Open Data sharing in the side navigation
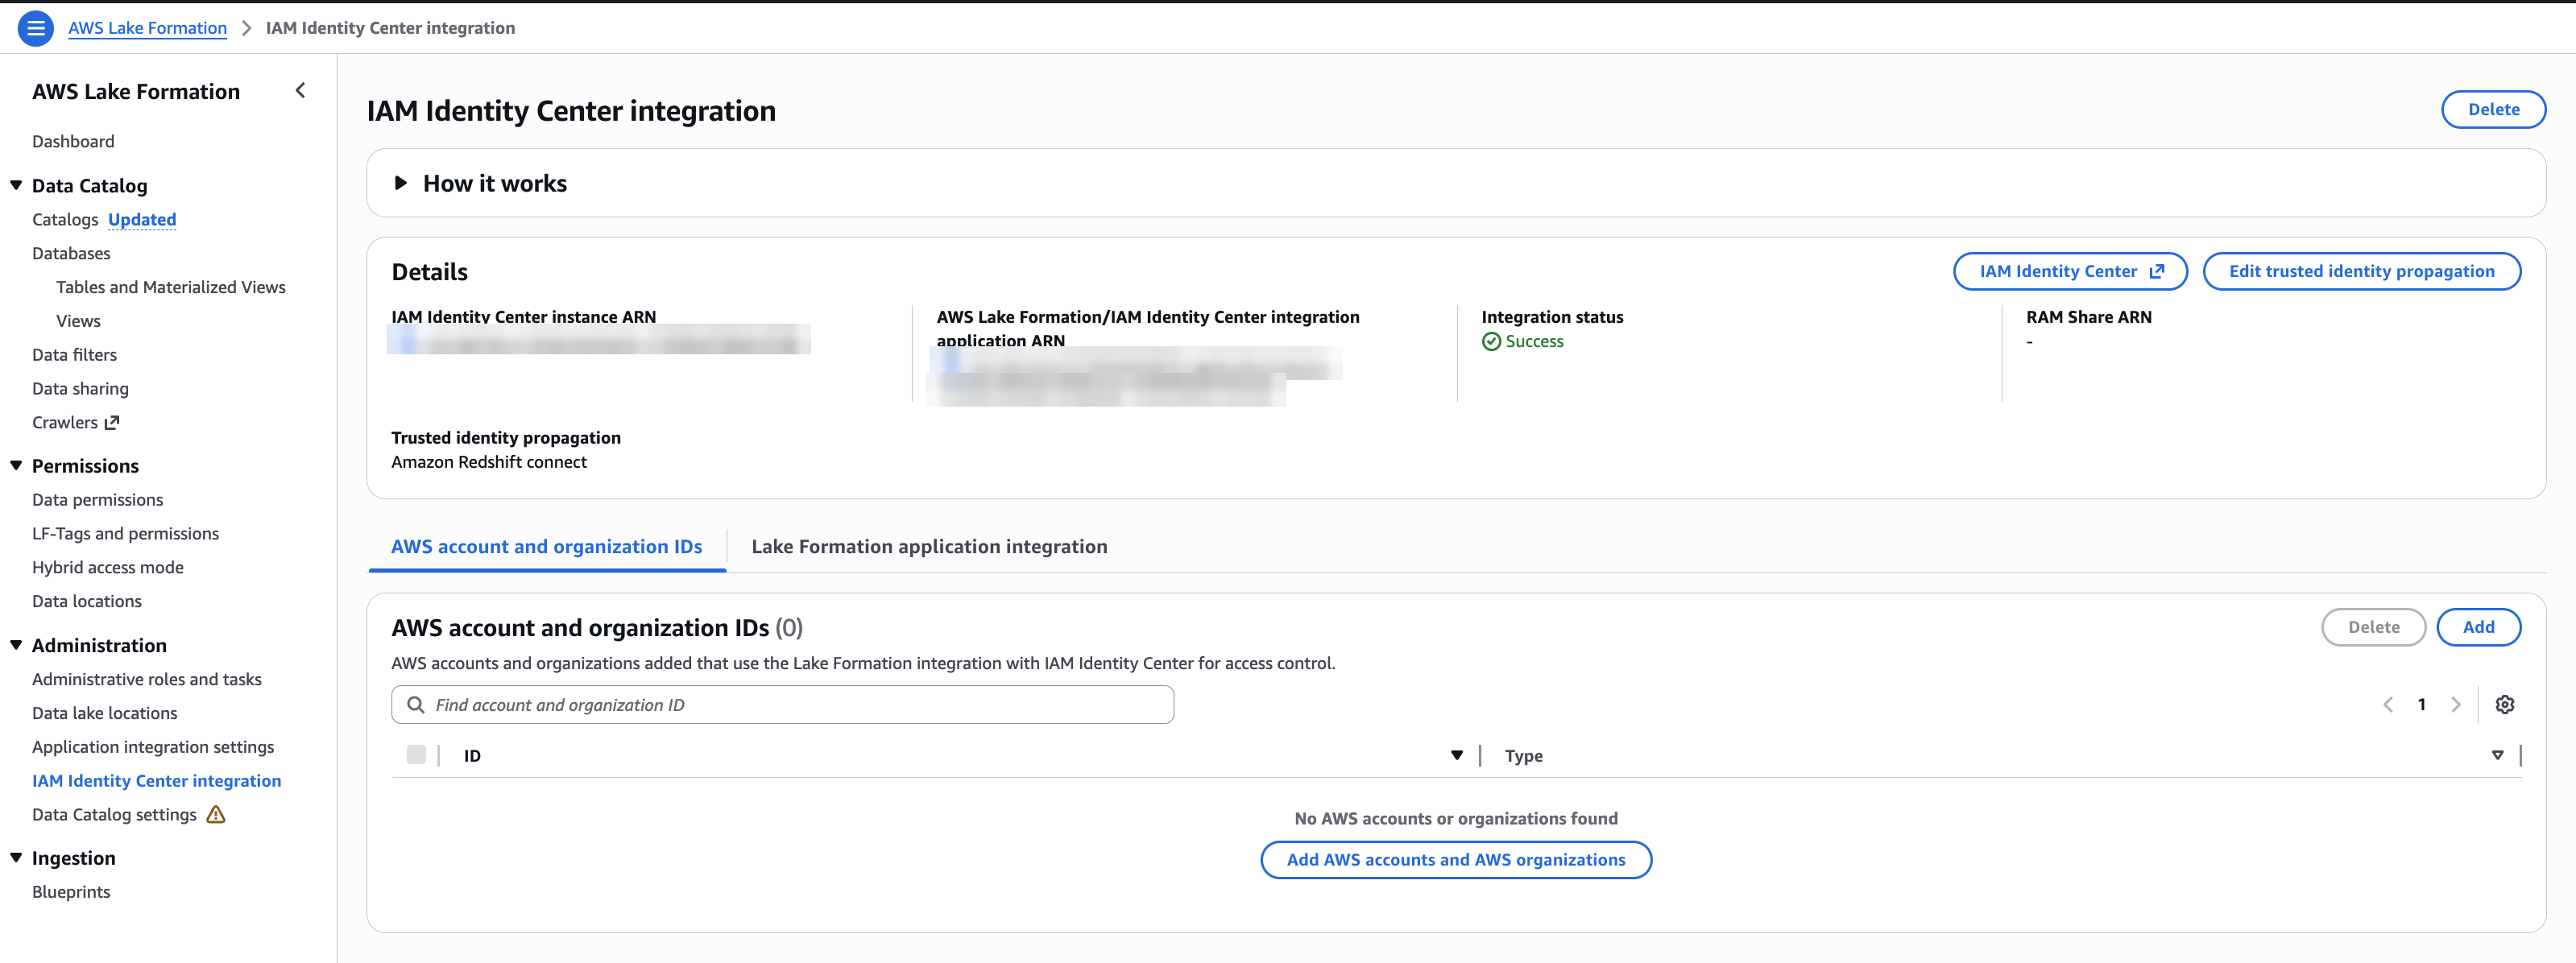Image resolution: width=2576 pixels, height=963 pixels. [80, 389]
